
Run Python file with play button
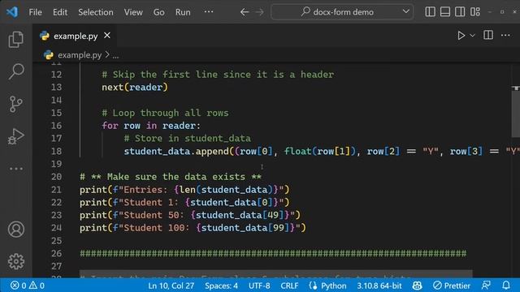461,36
